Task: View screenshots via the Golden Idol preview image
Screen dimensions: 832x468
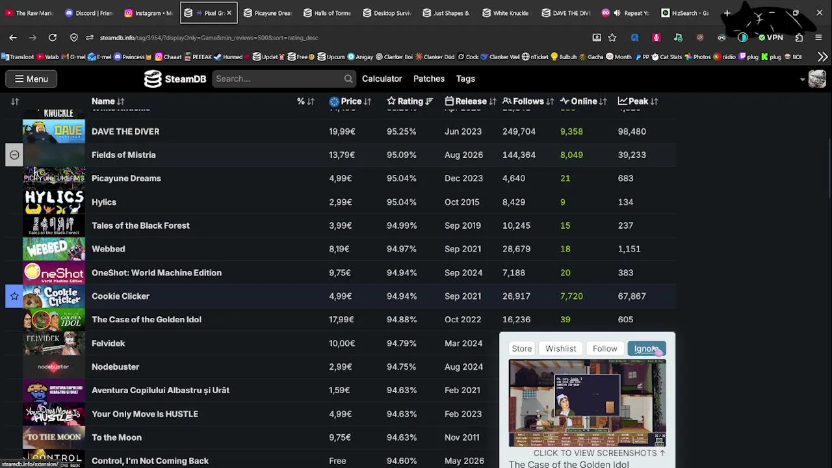Action: pyautogui.click(x=587, y=404)
